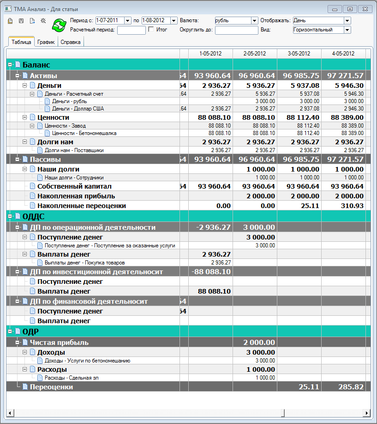This screenshot has height=424, width=377.
Task: Collapse the Баланс tree node
Action: click(x=10, y=65)
